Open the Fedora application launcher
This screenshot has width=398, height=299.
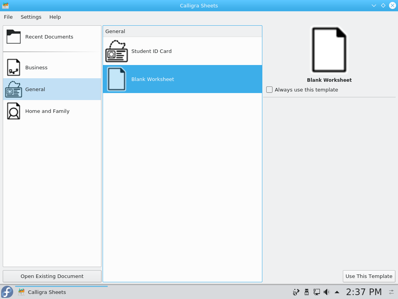(x=7, y=292)
